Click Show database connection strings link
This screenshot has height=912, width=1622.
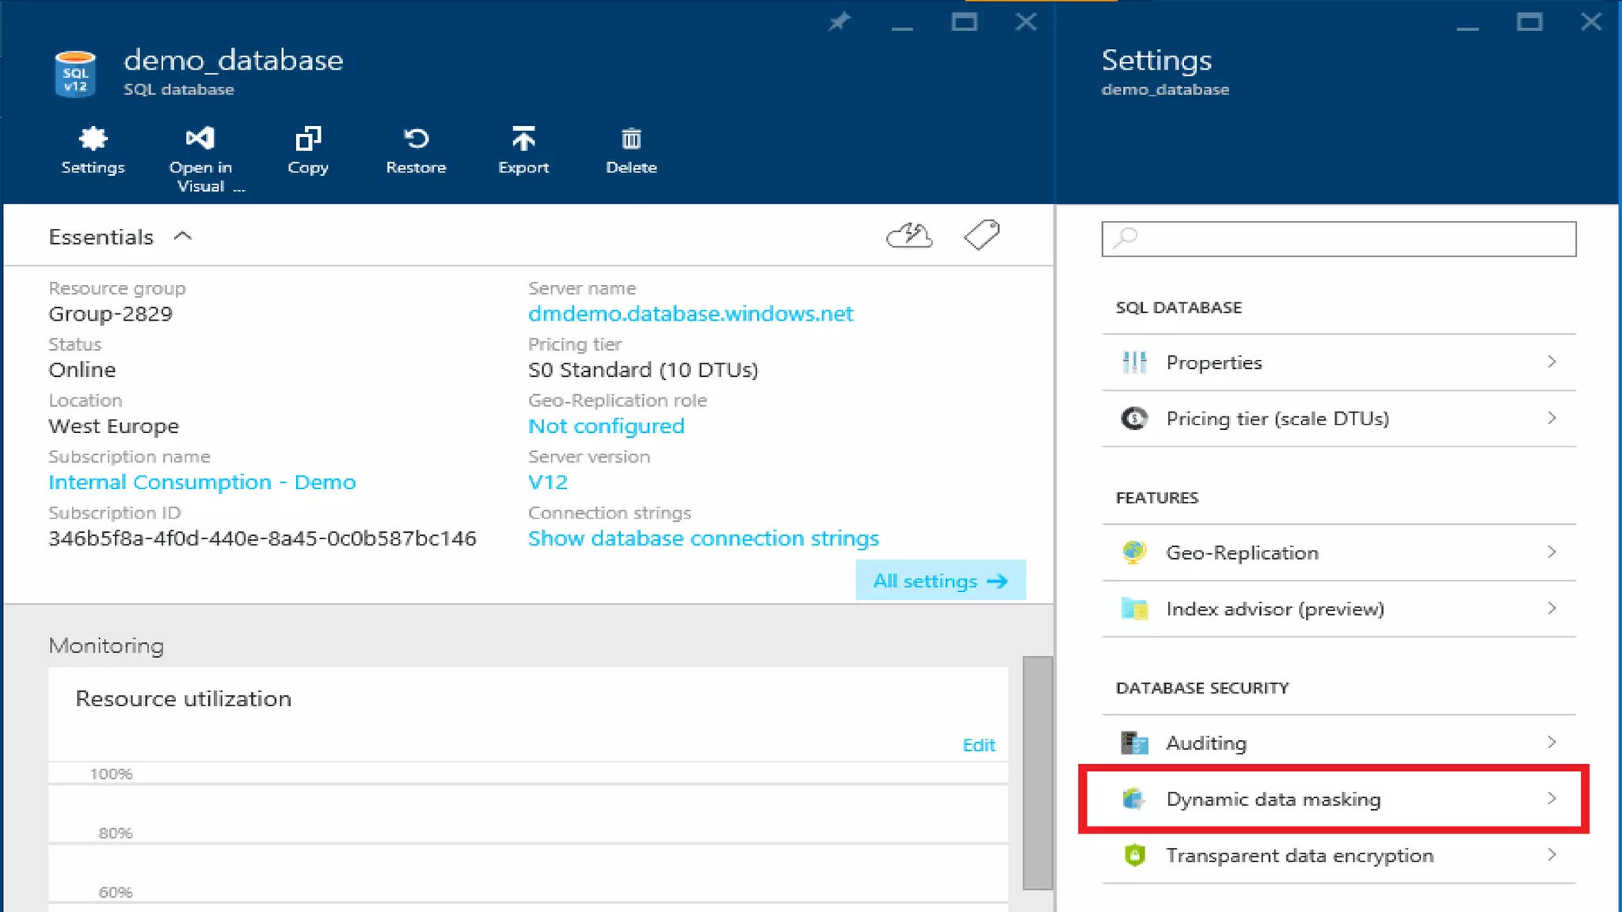(703, 538)
